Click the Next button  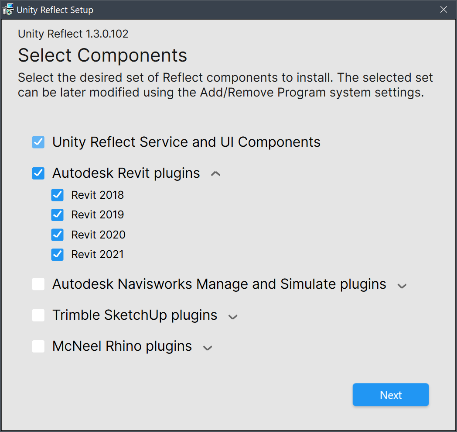pyautogui.click(x=390, y=394)
